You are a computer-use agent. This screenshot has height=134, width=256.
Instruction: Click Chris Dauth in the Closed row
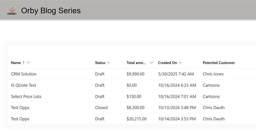tap(214, 108)
